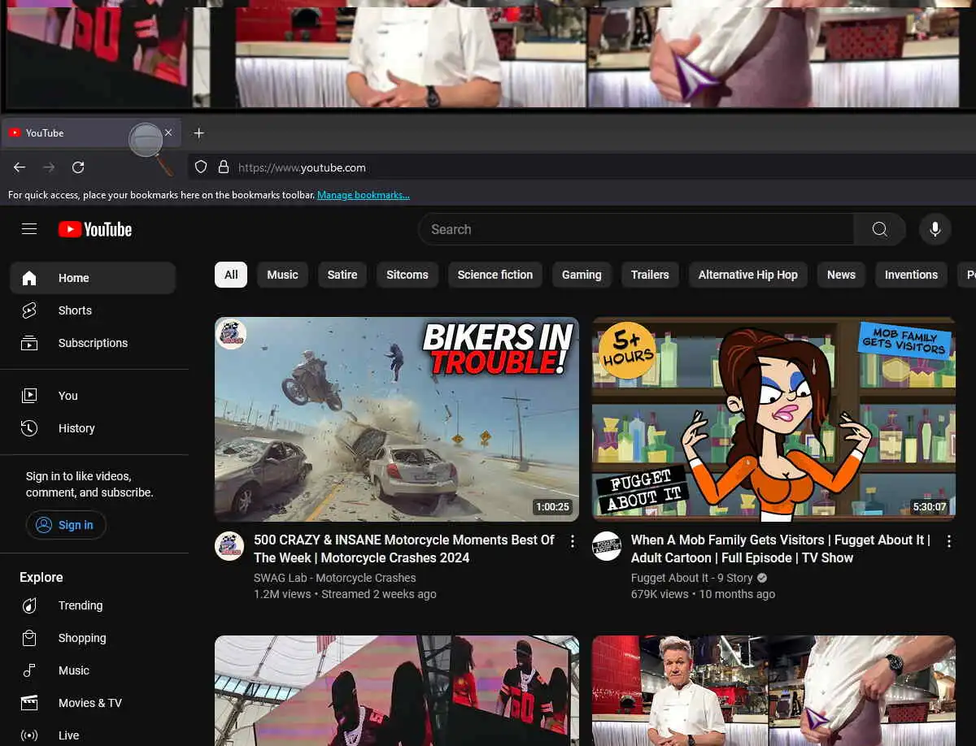Select the Alternative Hip Hop chip

[x=748, y=275]
